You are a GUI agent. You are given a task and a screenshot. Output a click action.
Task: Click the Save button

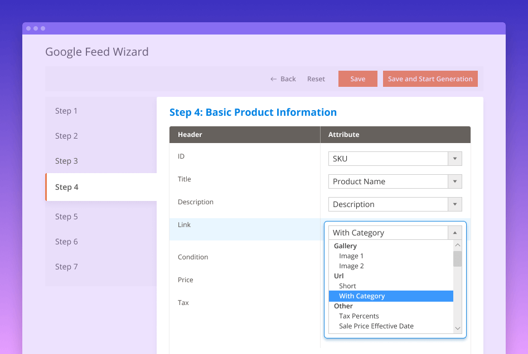[357, 78]
